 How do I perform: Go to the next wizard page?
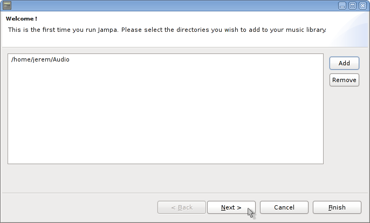pos(231,207)
